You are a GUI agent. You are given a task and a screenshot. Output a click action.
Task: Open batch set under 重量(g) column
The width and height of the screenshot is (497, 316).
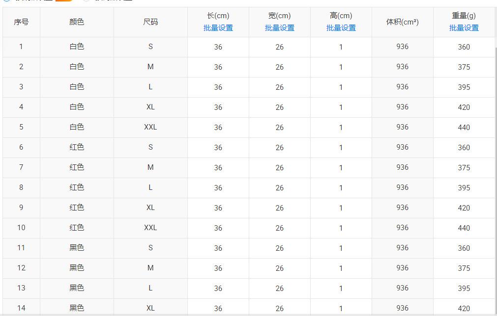[x=464, y=28]
